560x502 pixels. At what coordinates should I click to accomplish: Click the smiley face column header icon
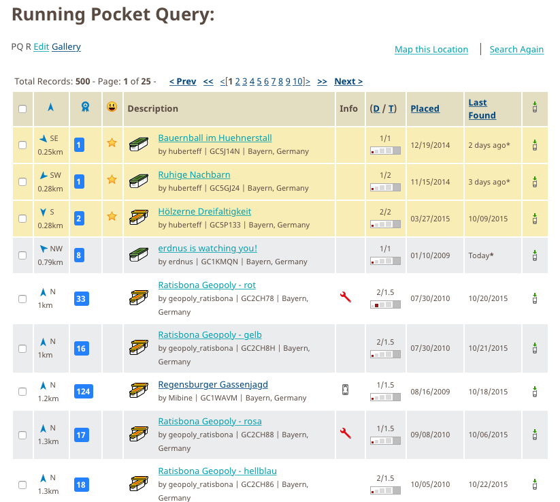pyautogui.click(x=112, y=107)
